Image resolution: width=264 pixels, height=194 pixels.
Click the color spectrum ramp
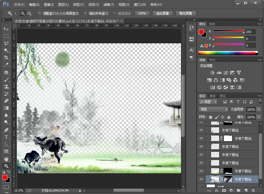pyautogui.click(x=228, y=53)
